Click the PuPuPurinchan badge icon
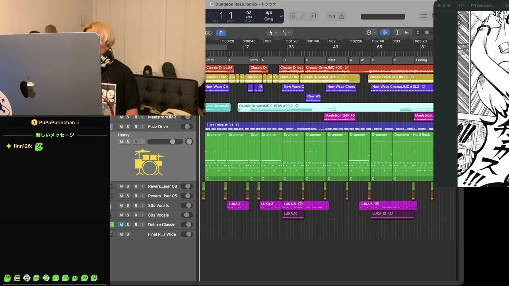This screenshot has height=286, width=509. tap(34, 122)
